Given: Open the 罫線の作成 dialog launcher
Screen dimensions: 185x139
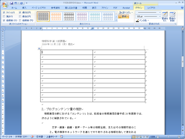Looking at the screenshot, I should [175, 24].
